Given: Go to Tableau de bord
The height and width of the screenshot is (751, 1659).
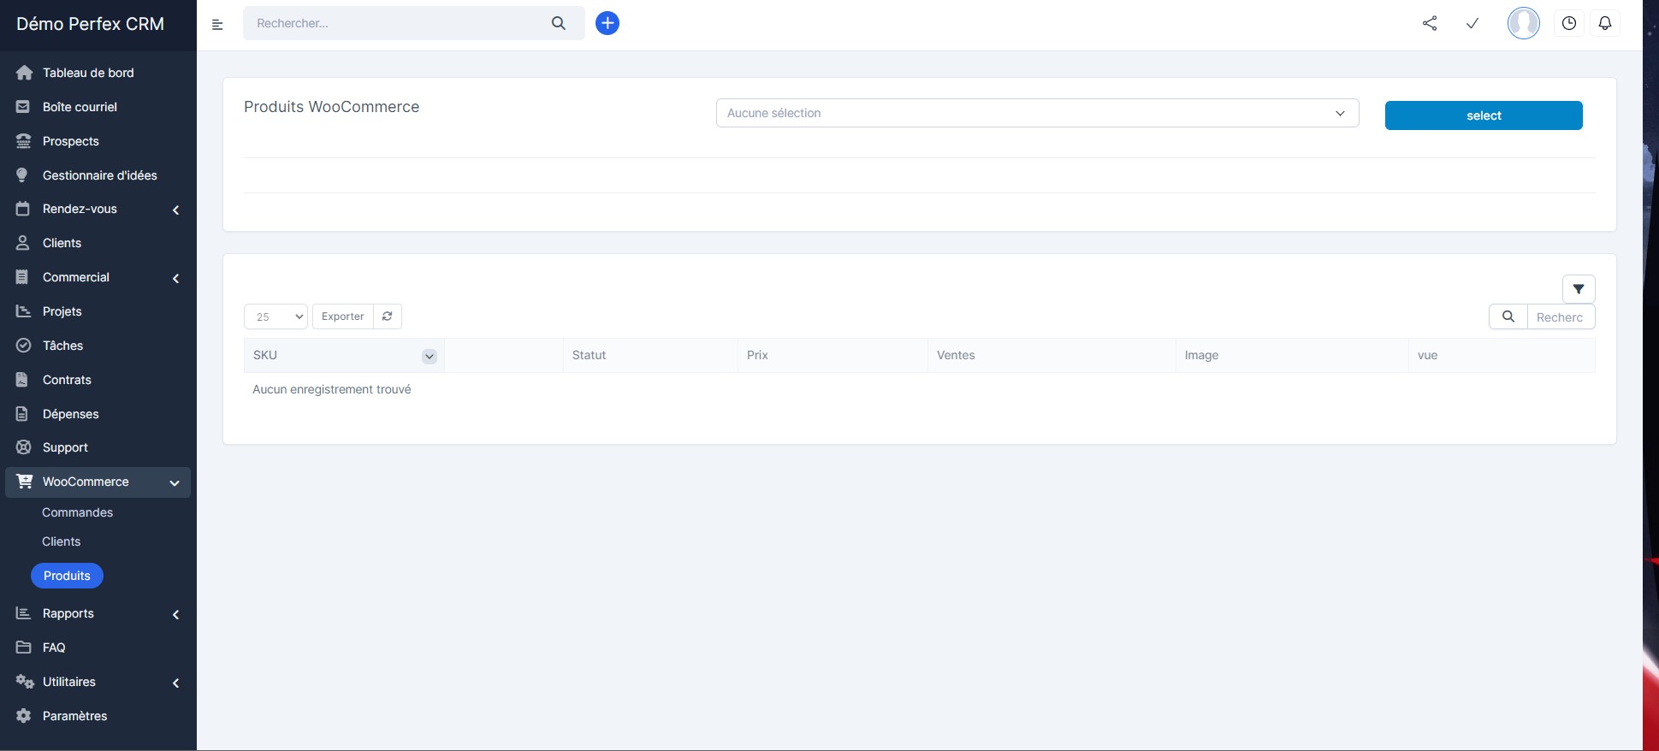Looking at the screenshot, I should coord(88,73).
